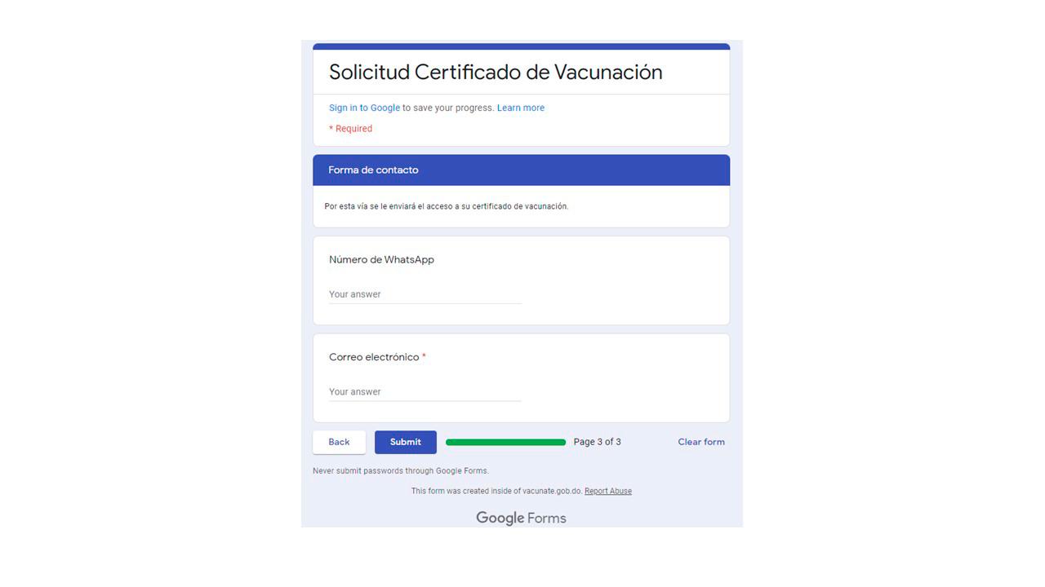Image resolution: width=1045 pixels, height=587 pixels.
Task: Open the 'Learn more' link
Action: [x=520, y=108]
